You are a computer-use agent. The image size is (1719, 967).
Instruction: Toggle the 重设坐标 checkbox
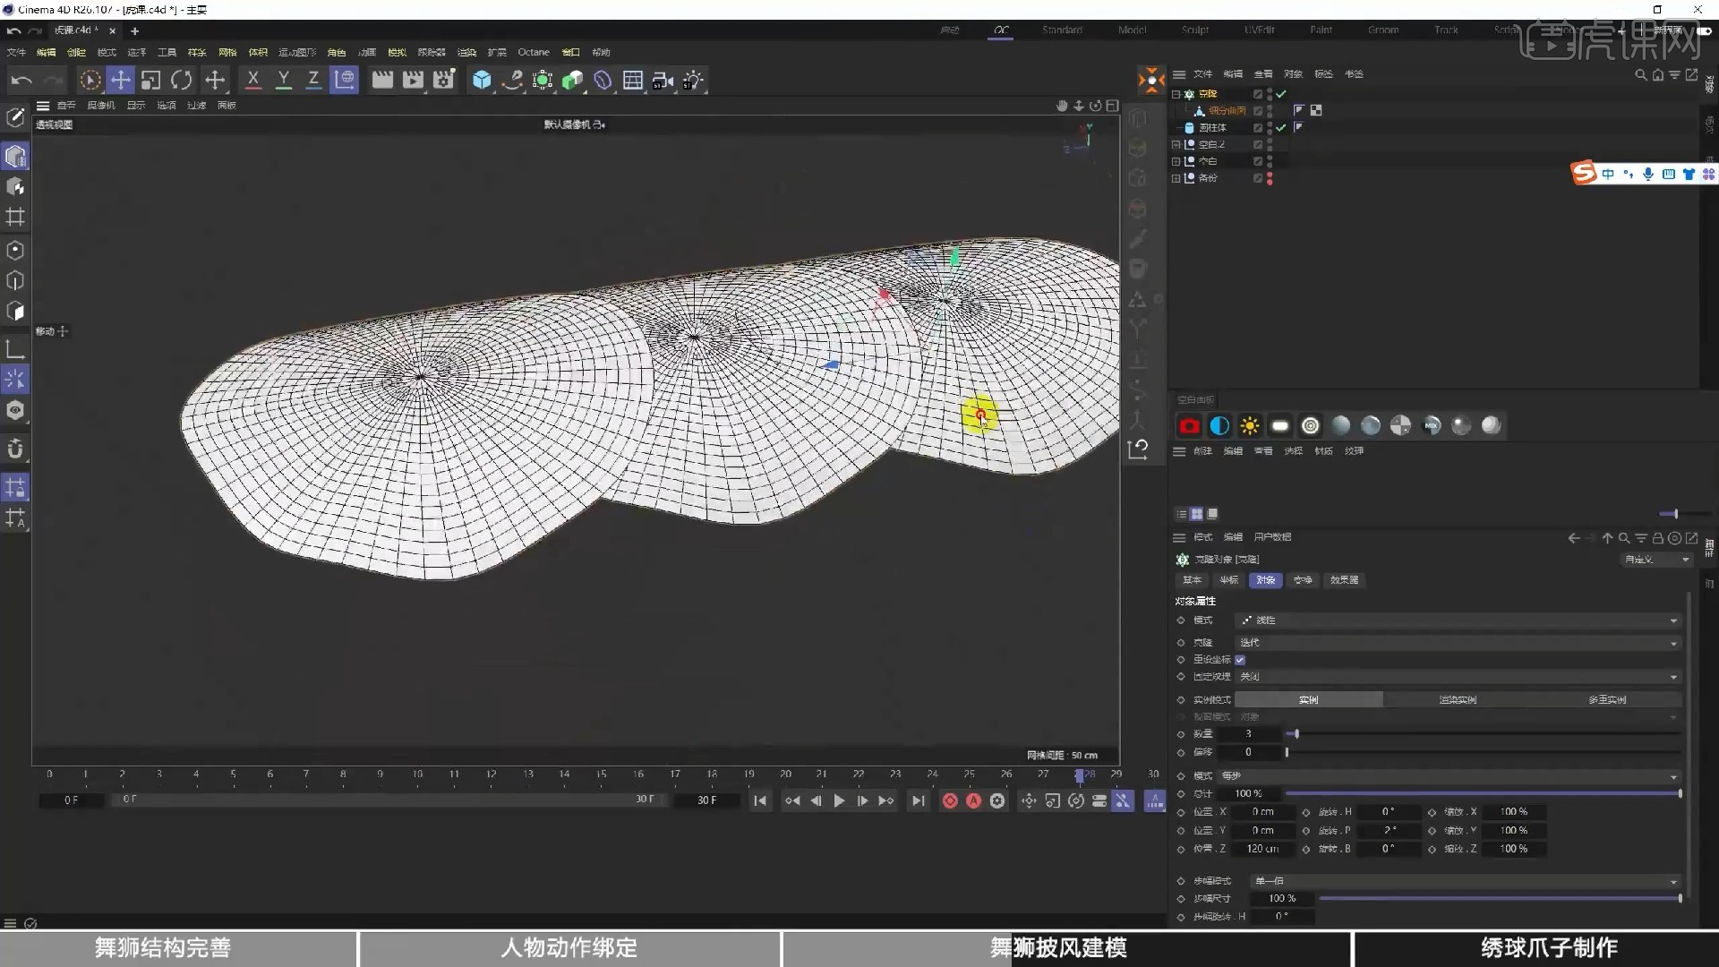pyautogui.click(x=1240, y=660)
